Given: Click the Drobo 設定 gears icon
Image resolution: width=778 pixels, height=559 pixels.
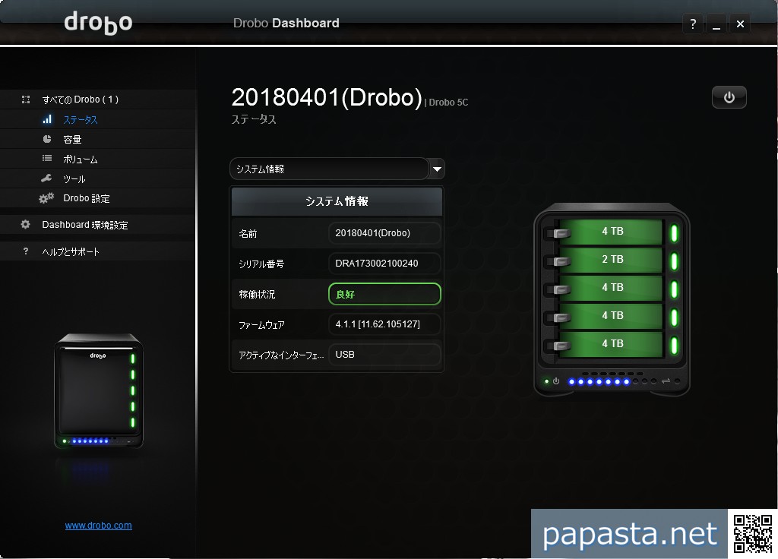Looking at the screenshot, I should click(47, 198).
